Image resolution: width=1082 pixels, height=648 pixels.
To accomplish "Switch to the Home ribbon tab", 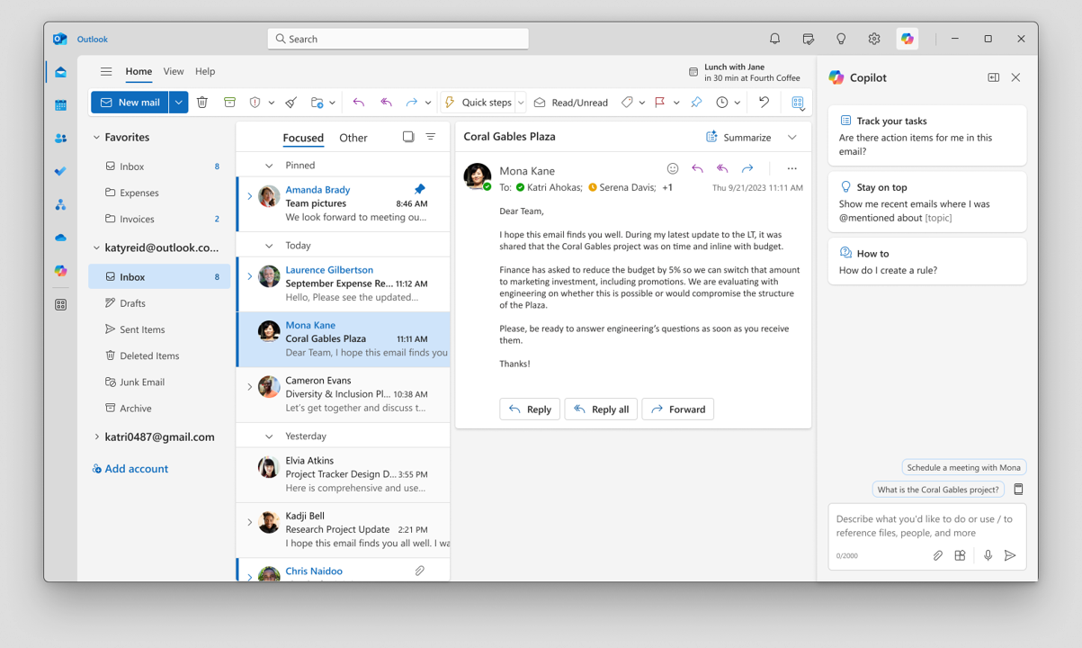I will [139, 71].
